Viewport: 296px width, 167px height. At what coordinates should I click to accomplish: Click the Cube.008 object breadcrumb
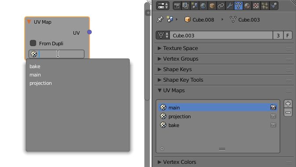(x=199, y=20)
